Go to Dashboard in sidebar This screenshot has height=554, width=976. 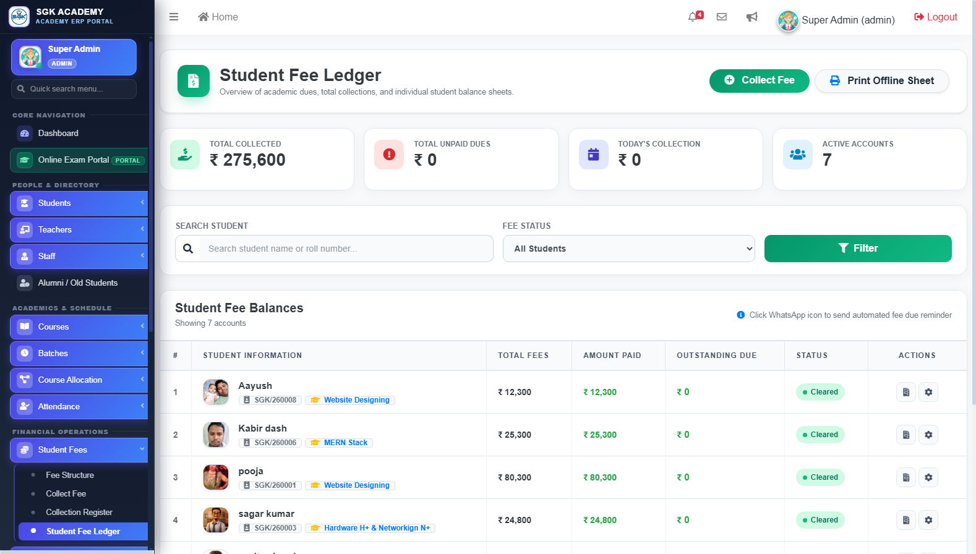(x=58, y=133)
